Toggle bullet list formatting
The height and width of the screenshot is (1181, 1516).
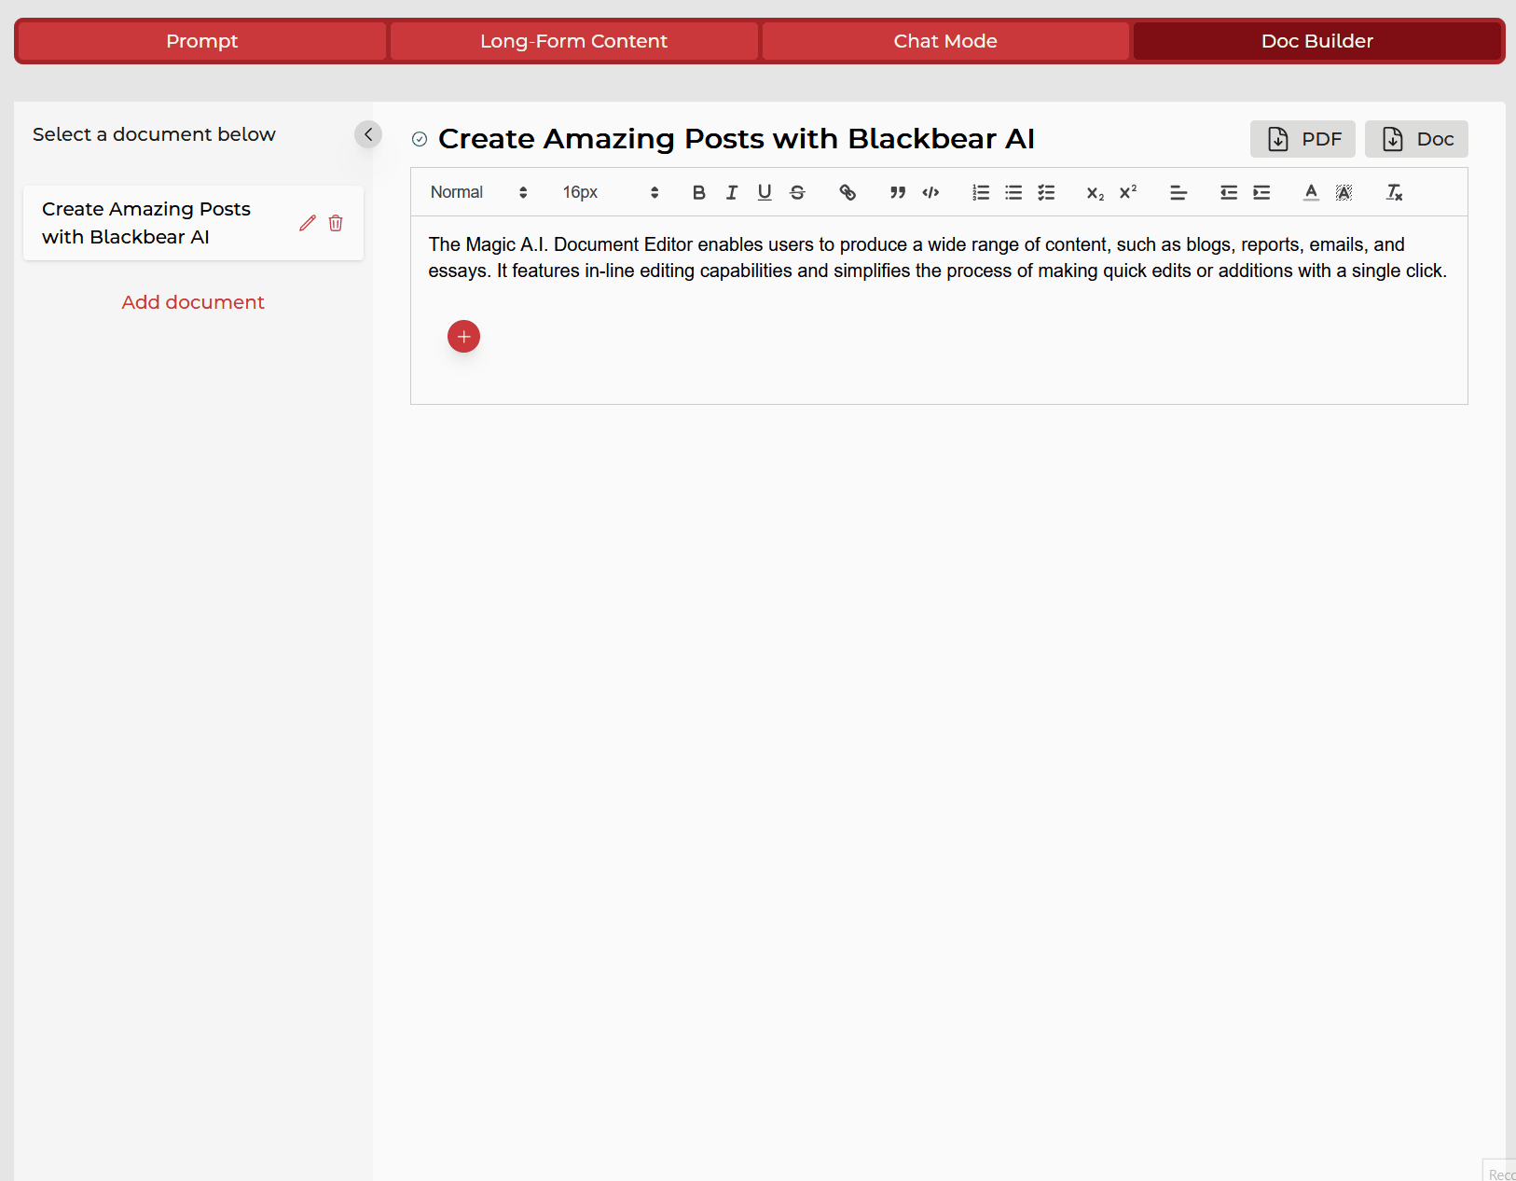tap(1013, 192)
